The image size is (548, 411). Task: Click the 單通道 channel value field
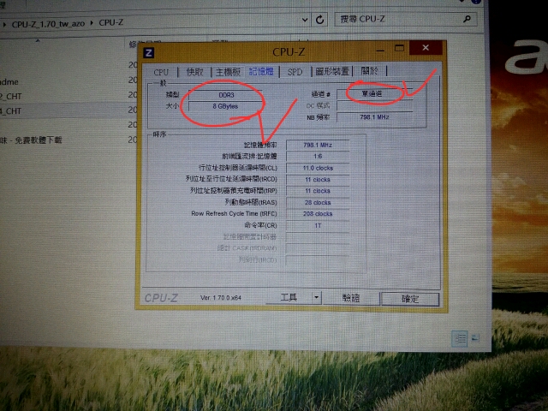(375, 94)
